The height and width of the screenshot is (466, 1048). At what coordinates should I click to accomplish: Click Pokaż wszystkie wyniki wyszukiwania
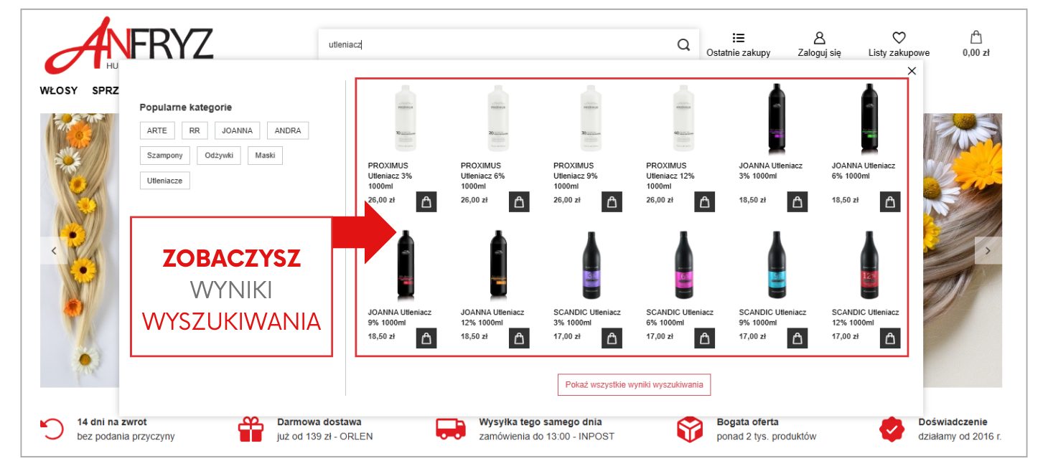pyautogui.click(x=634, y=385)
